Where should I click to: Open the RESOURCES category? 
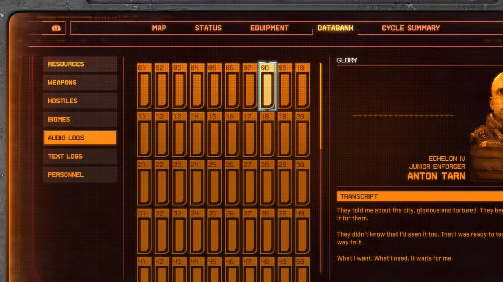click(80, 64)
